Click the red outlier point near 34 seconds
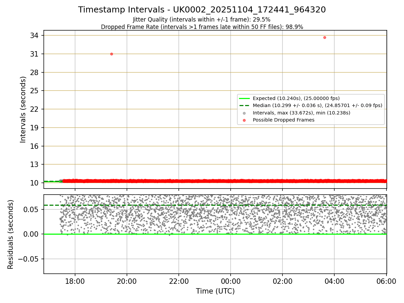 click(x=325, y=37)
